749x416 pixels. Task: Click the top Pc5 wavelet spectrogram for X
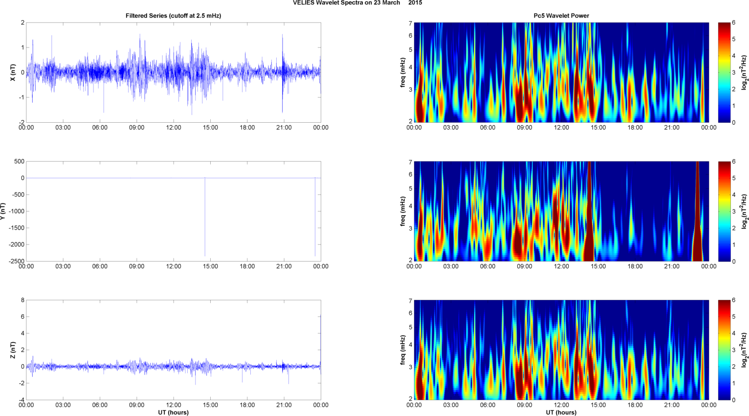point(561,72)
